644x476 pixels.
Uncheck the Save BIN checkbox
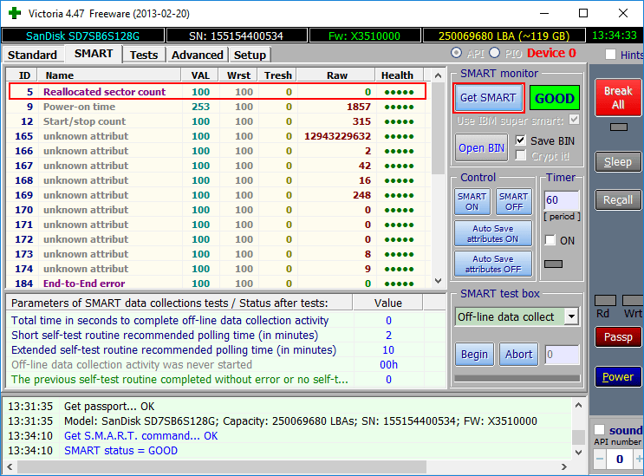pyautogui.click(x=520, y=140)
